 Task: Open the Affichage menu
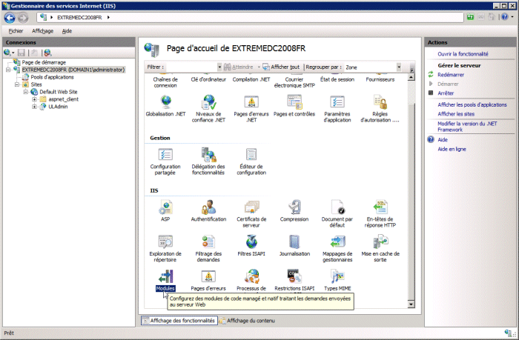click(43, 31)
